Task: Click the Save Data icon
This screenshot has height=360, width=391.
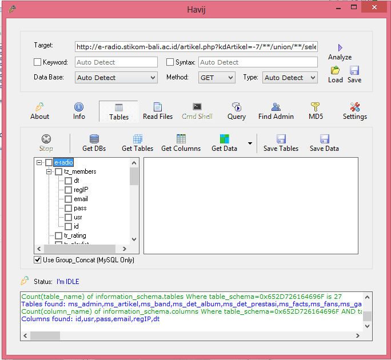Action: tap(325, 139)
